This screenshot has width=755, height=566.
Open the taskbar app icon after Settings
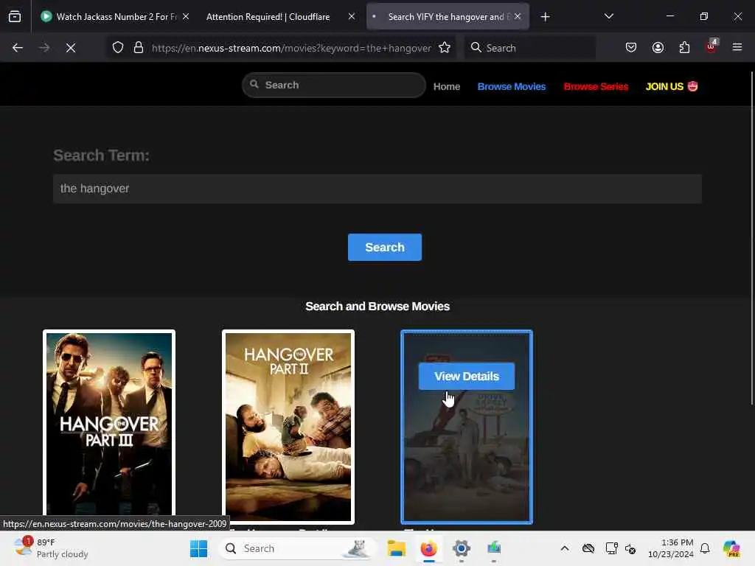(x=494, y=548)
